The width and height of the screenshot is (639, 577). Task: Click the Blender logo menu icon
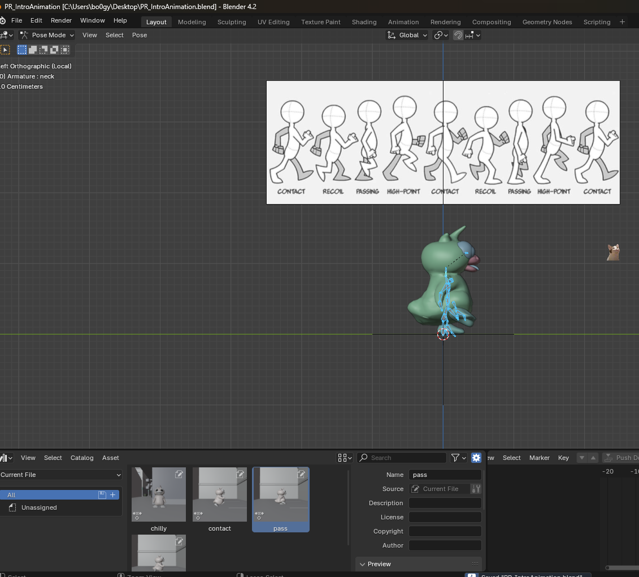click(3, 20)
